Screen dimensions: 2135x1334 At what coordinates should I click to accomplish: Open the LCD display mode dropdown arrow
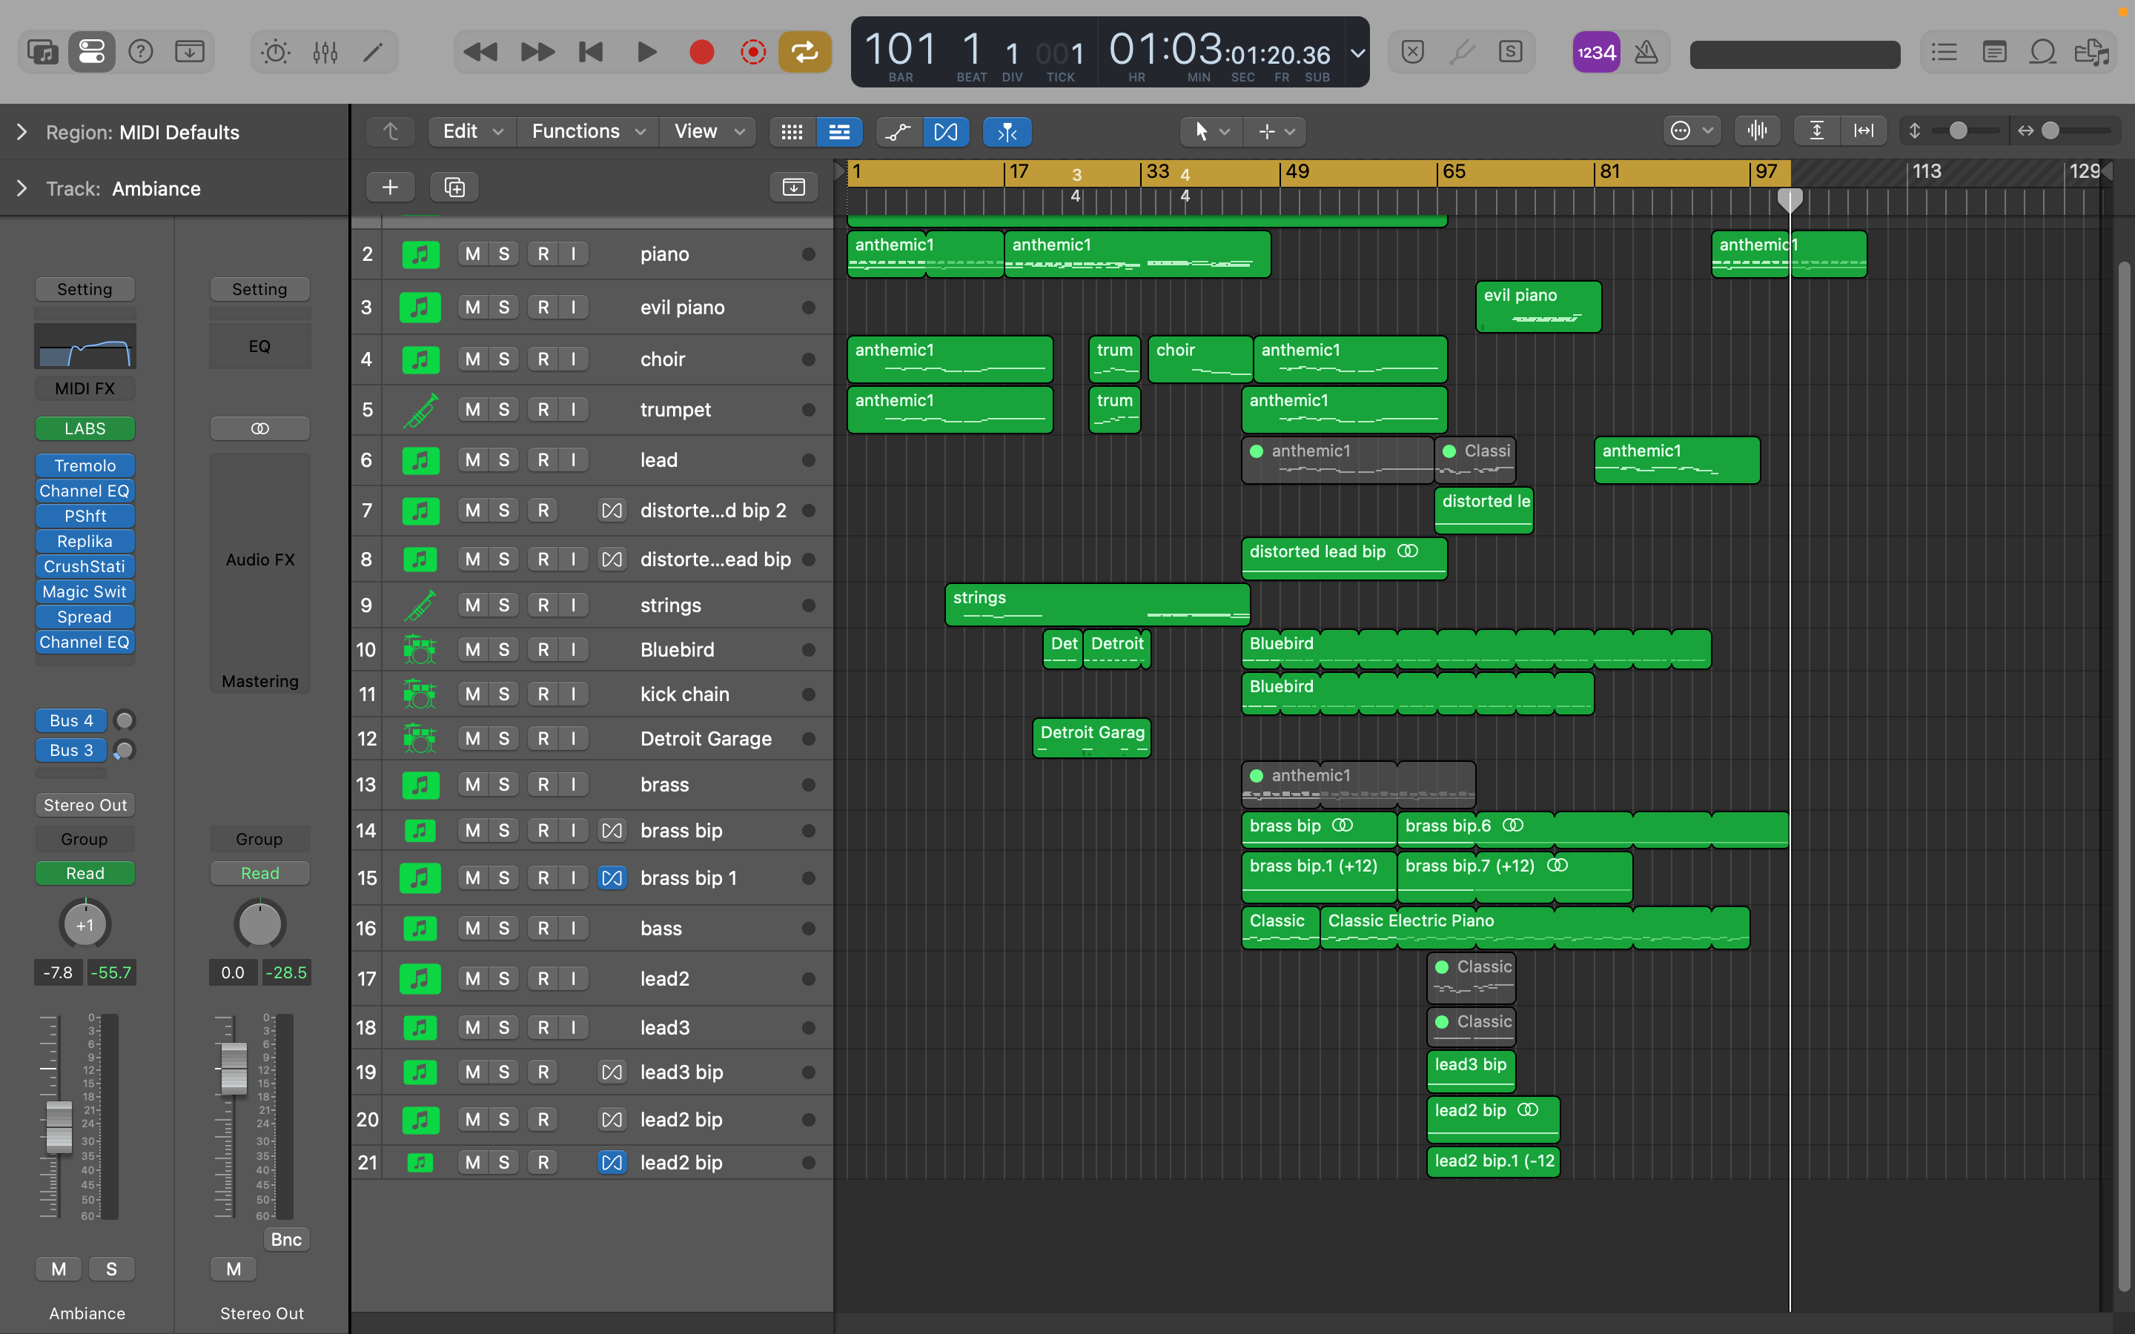[x=1358, y=53]
